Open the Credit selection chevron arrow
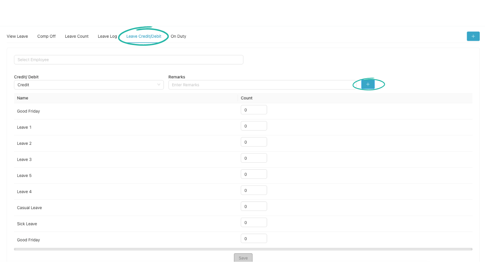Image resolution: width=485 pixels, height=277 pixels. pos(159,84)
